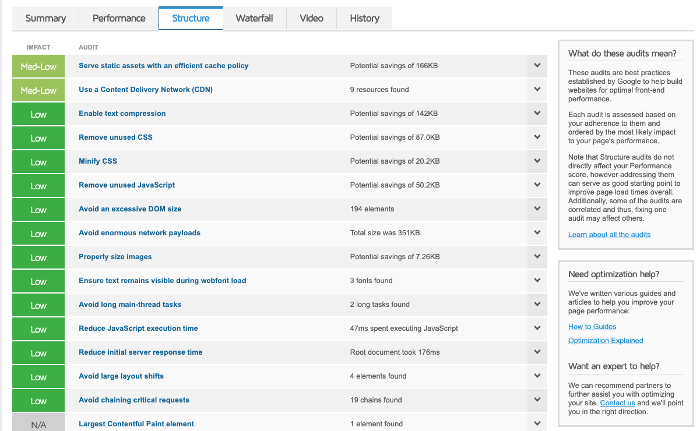Viewport: 700px width, 431px height.
Task: Click 'Total size was 351KB' text
Action: coord(385,233)
